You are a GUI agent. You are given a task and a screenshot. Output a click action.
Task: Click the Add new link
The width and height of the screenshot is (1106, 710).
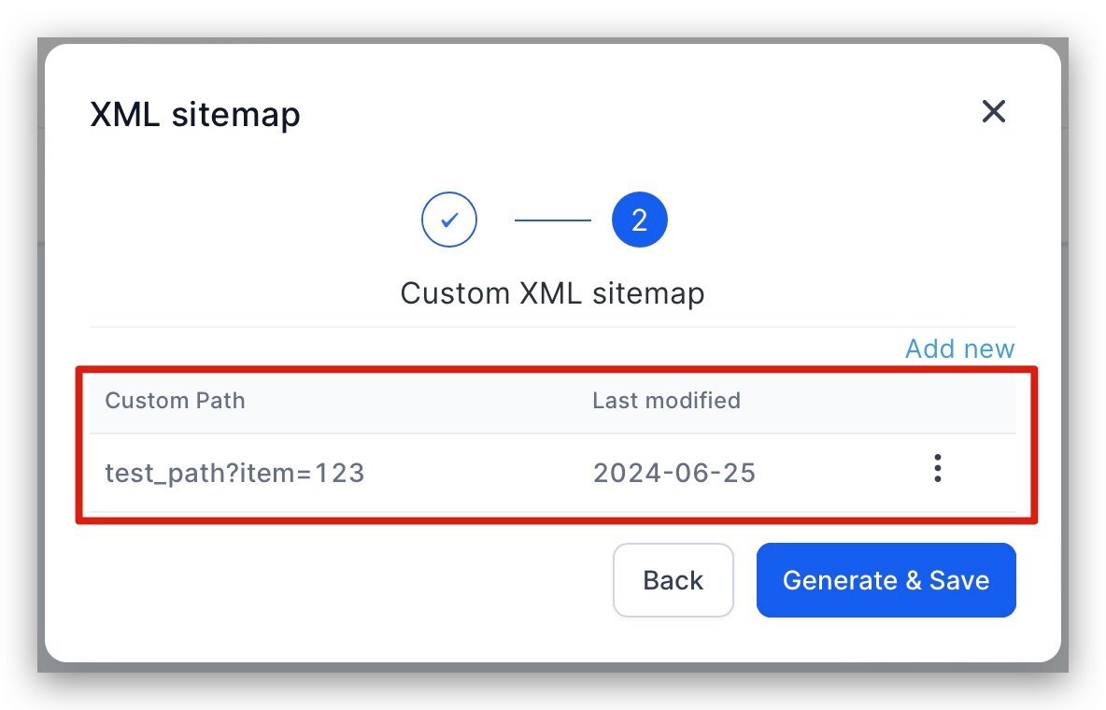click(959, 348)
